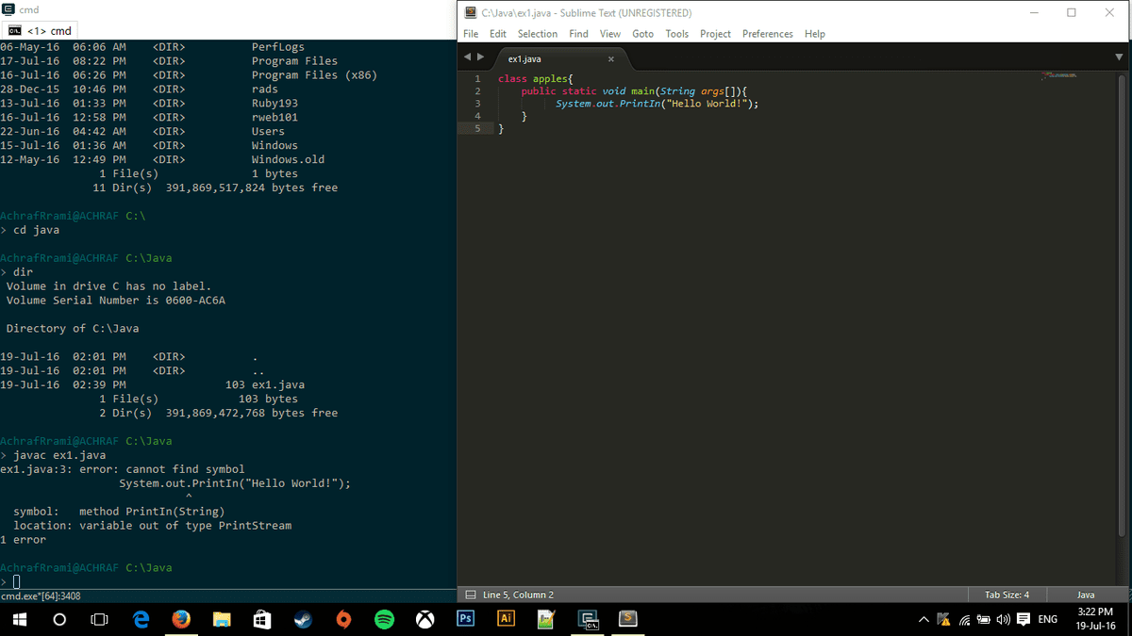The image size is (1132, 636).
Task: Launch Firefox from the taskbar
Action: [181, 619]
